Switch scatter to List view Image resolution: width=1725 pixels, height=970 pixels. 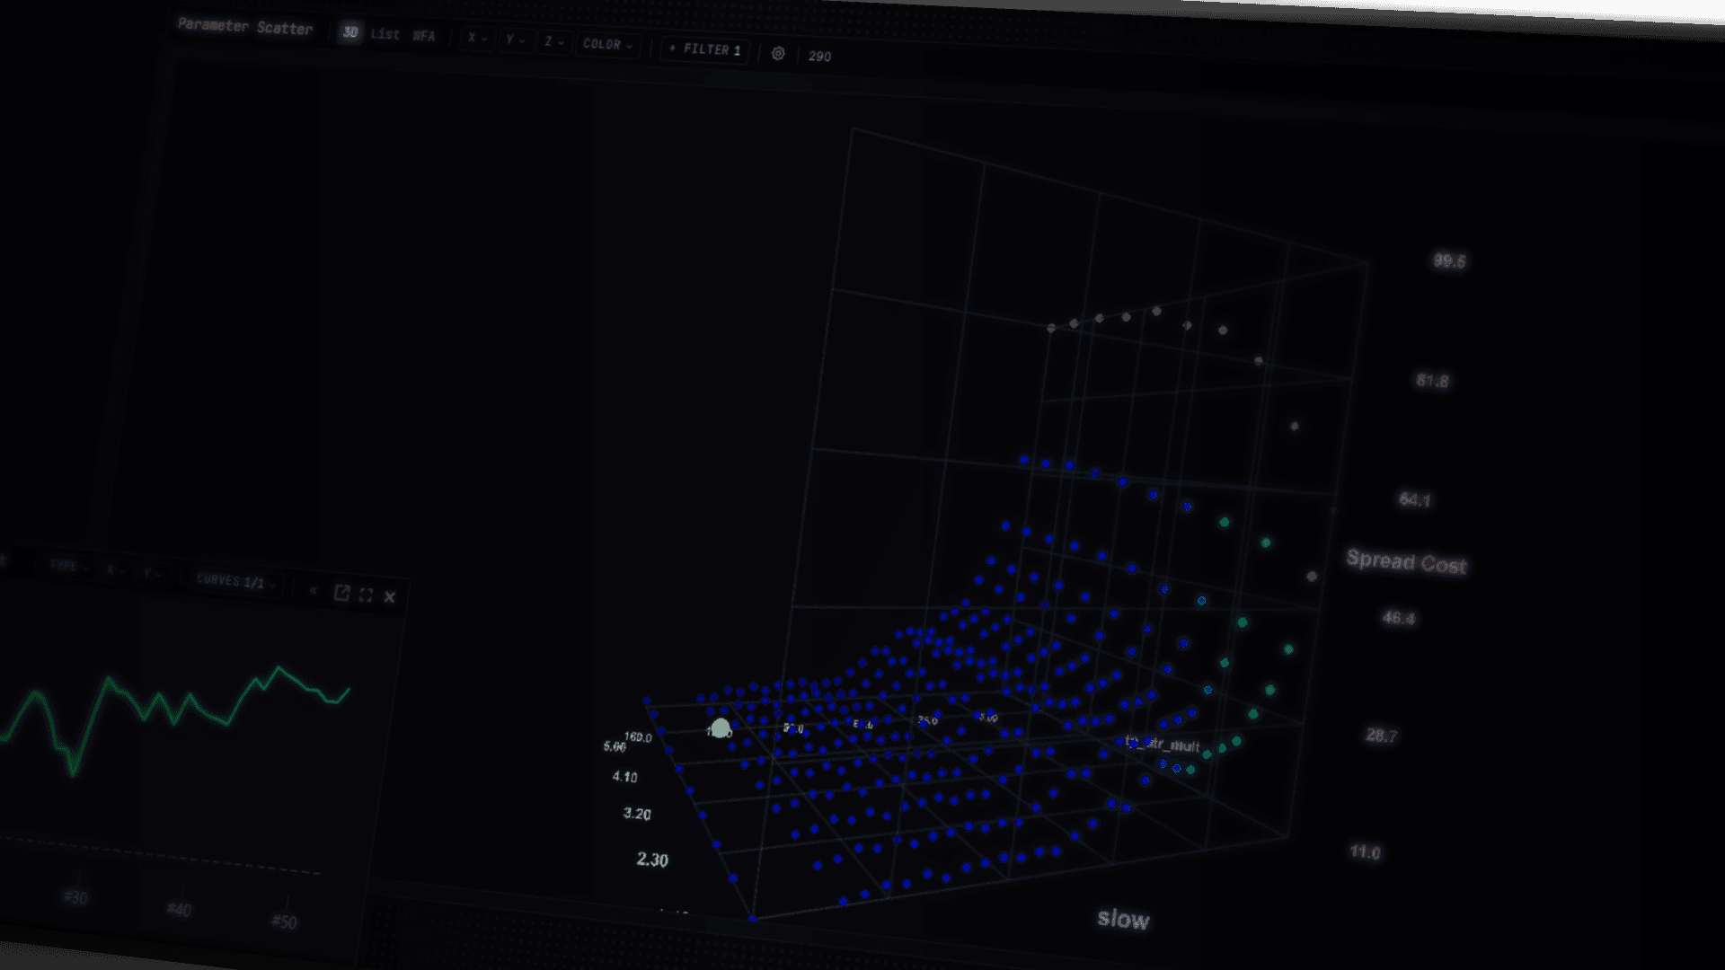coord(385,34)
